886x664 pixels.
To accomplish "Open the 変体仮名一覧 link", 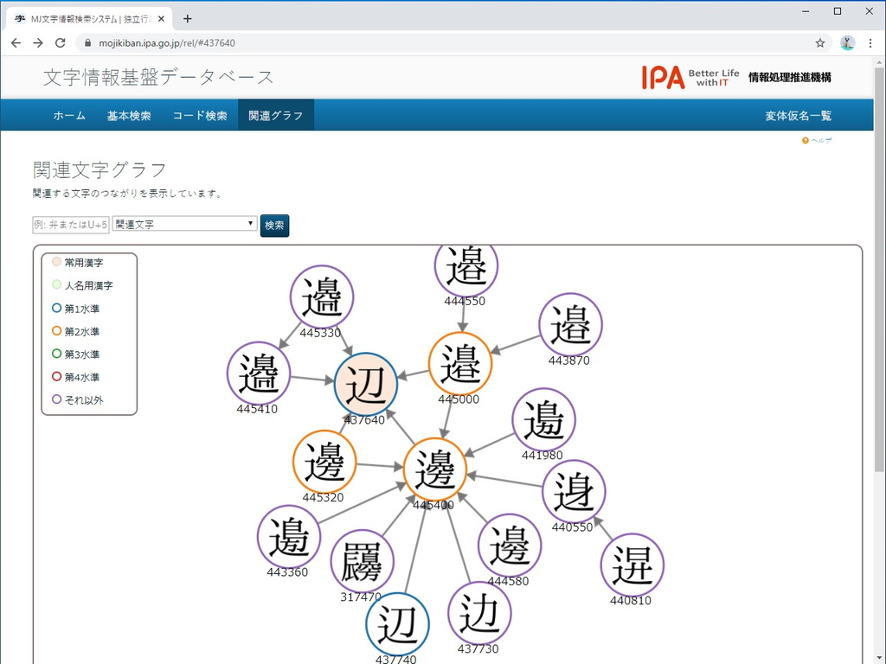I will (x=798, y=113).
